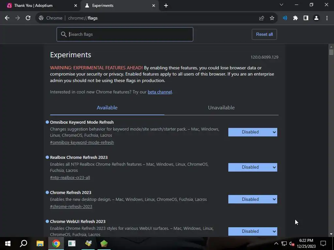The width and height of the screenshot is (334, 250).
Task: Open #chrome-refresh-2023 anchor link
Action: coord(71,206)
